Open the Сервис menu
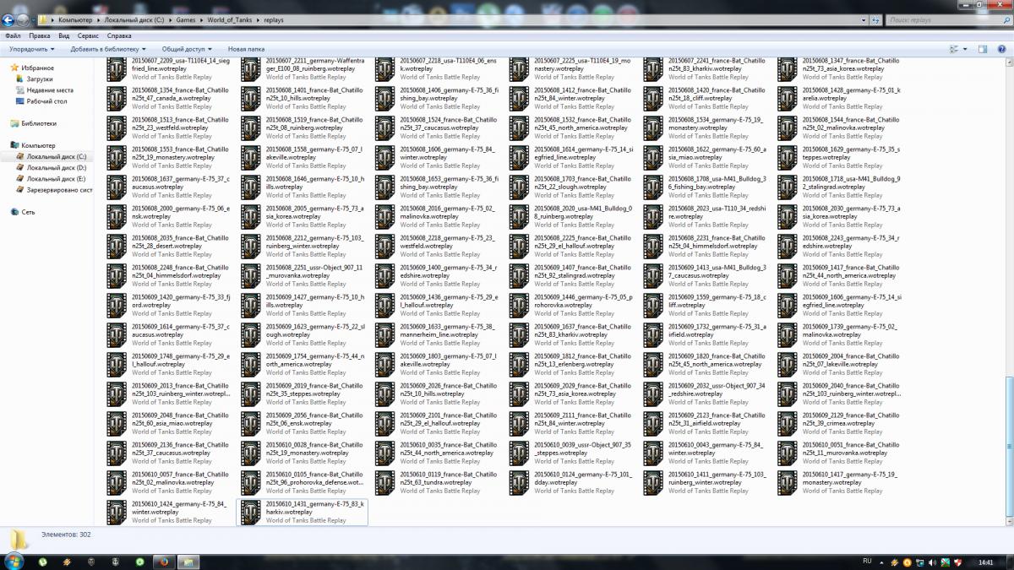The height and width of the screenshot is (570, 1014). (x=88, y=36)
